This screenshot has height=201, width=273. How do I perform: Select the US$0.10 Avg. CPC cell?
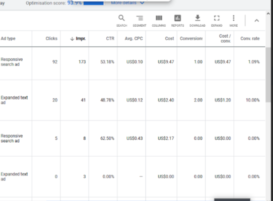[x=134, y=62]
